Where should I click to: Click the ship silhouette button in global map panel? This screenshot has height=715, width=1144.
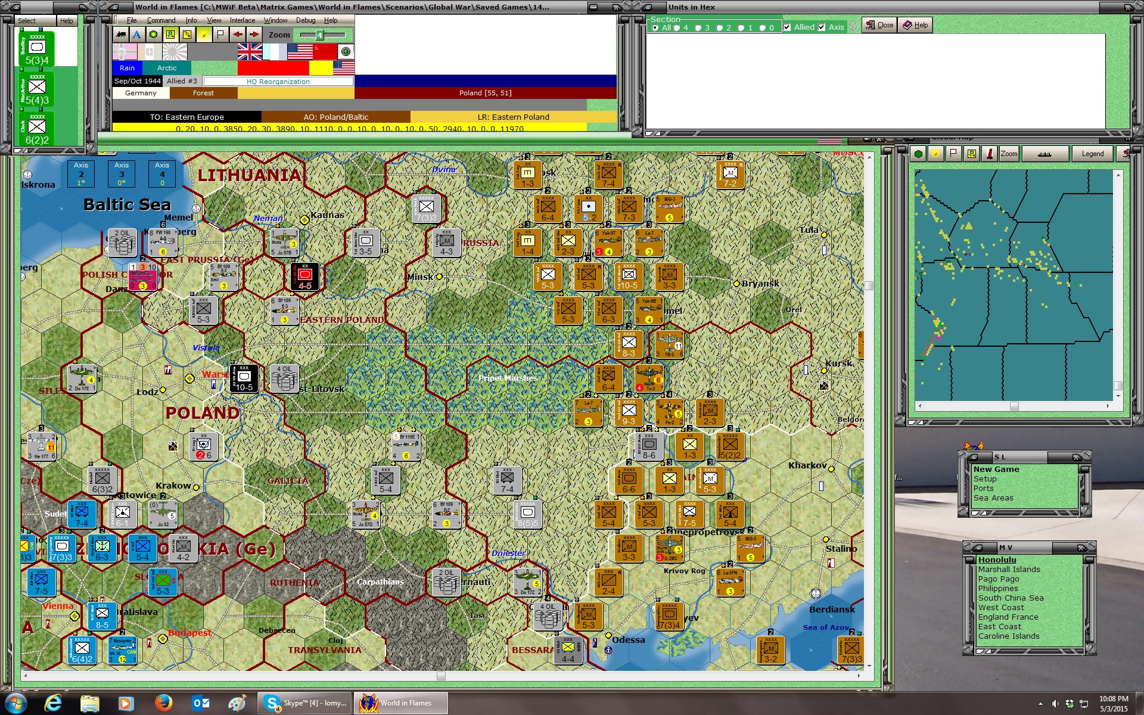[x=1044, y=154]
